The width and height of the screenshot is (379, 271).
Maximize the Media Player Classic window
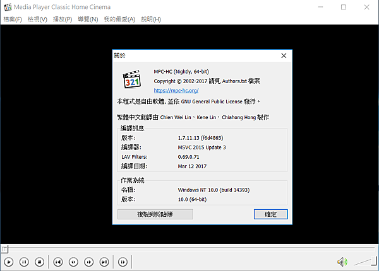click(344, 7)
